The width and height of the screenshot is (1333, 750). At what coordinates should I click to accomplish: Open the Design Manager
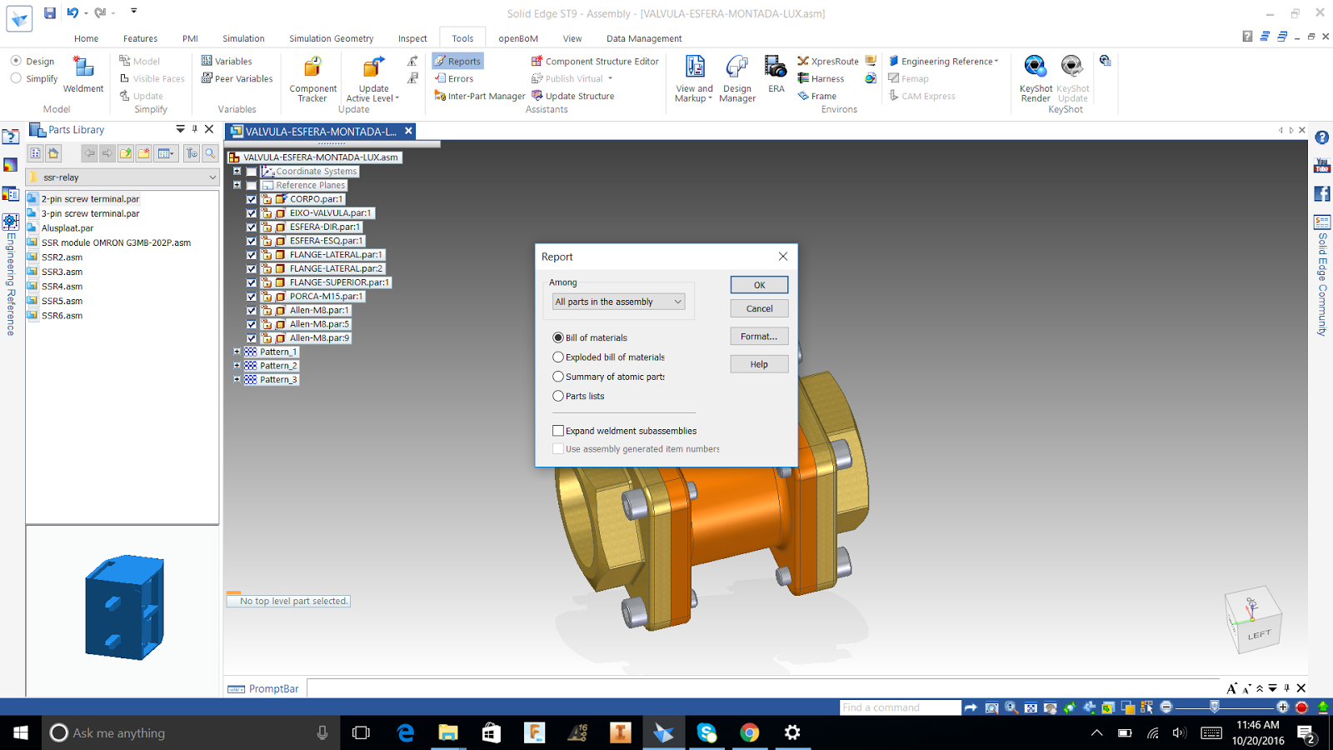(737, 79)
